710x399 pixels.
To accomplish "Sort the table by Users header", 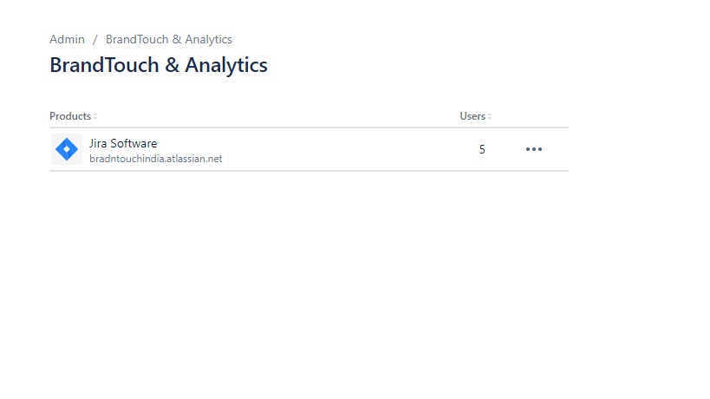I will point(472,116).
